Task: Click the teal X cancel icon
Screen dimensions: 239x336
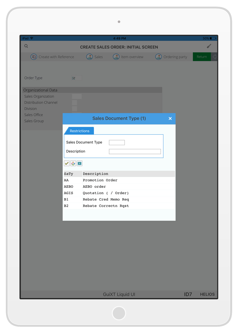Action: coord(80,164)
